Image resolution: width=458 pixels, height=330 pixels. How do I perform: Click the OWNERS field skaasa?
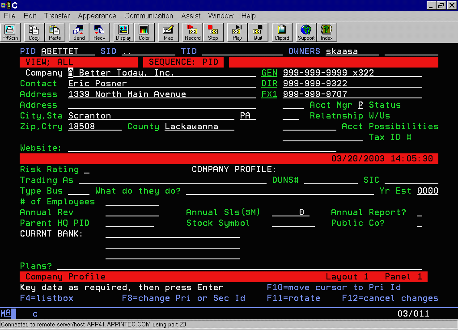click(x=352, y=51)
